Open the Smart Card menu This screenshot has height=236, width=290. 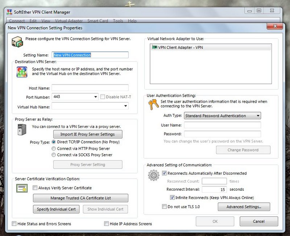[98, 21]
